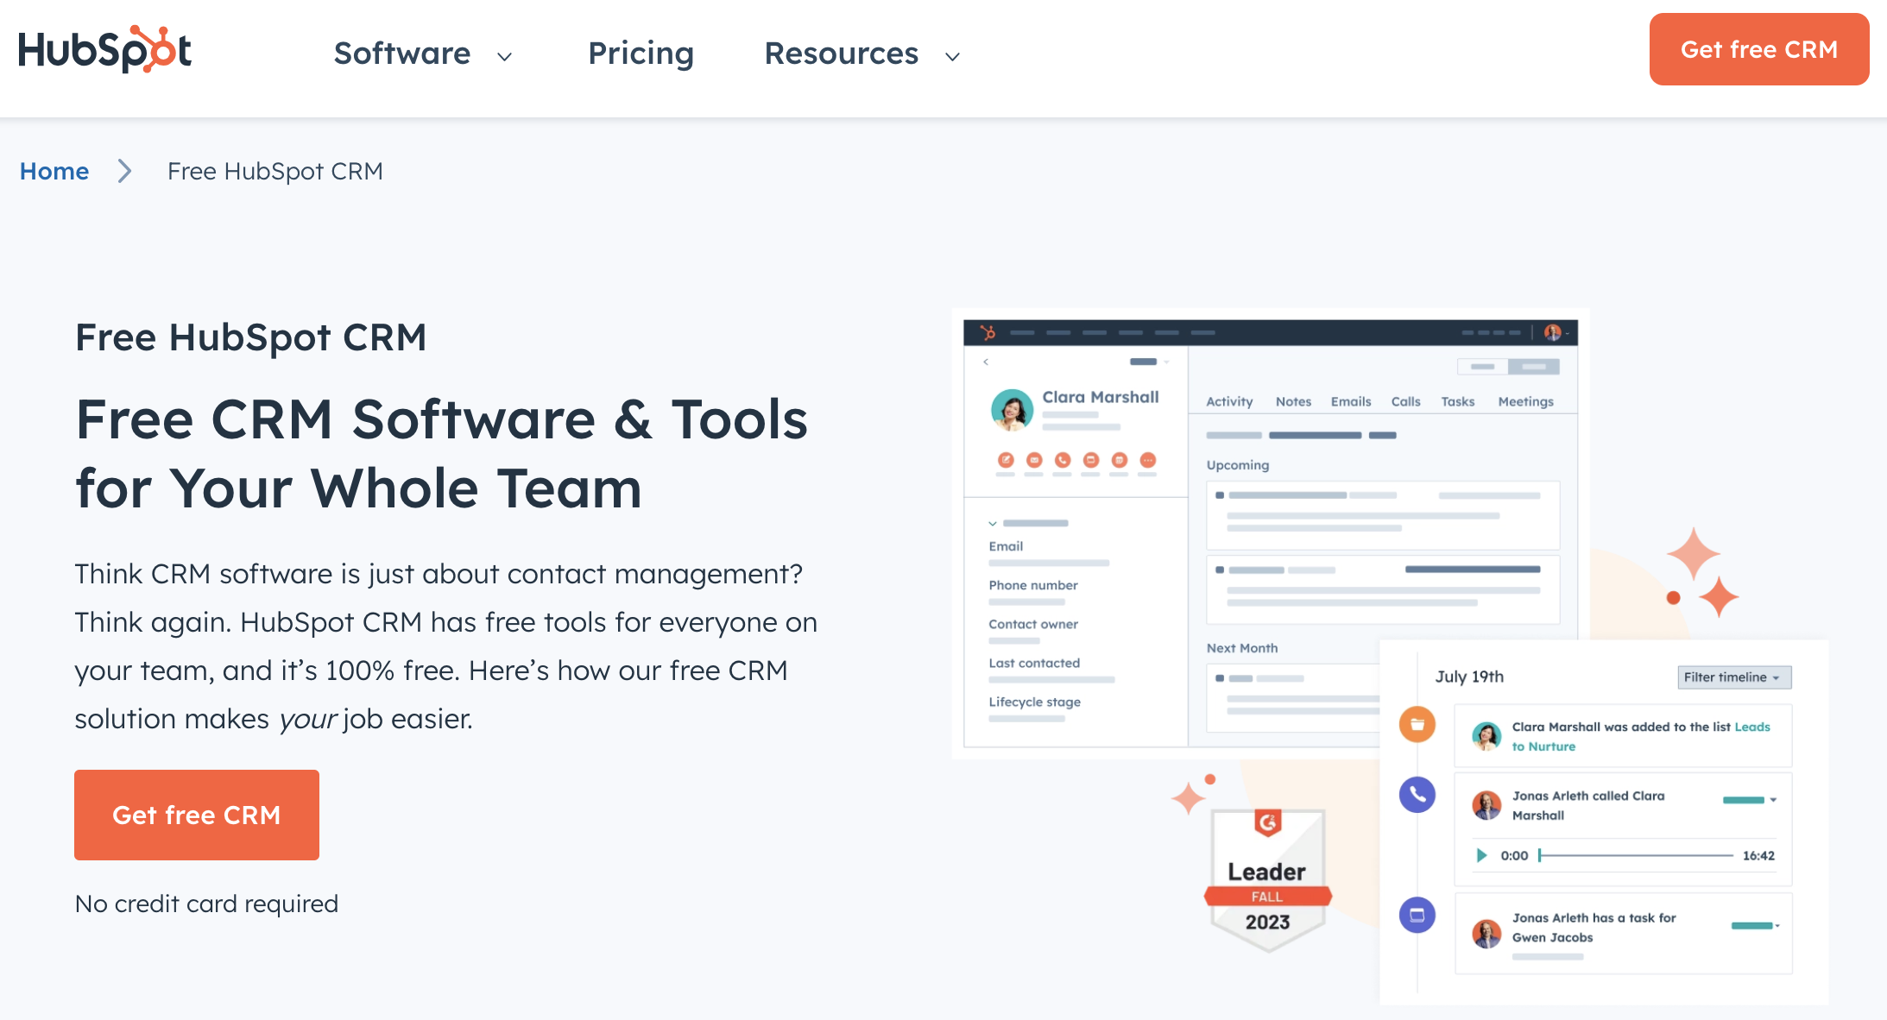Open the Filter timeline dropdown

[x=1733, y=677]
